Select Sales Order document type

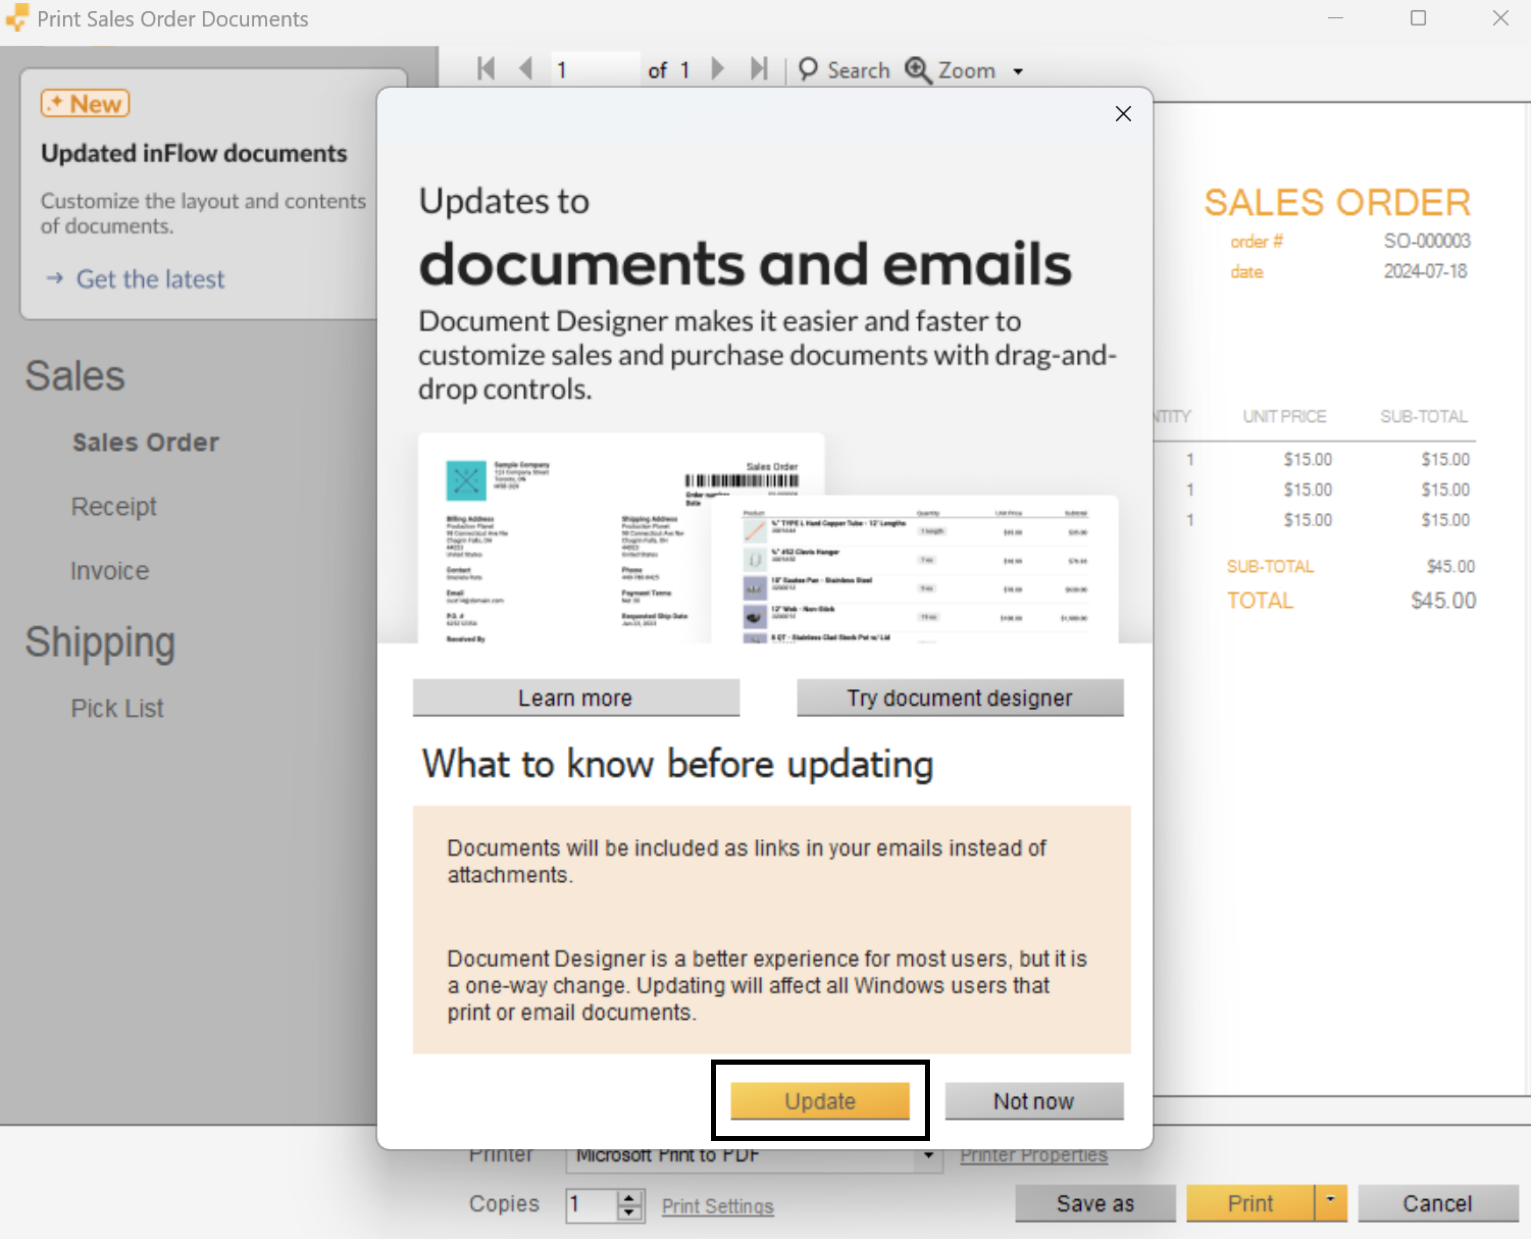pyautogui.click(x=146, y=443)
